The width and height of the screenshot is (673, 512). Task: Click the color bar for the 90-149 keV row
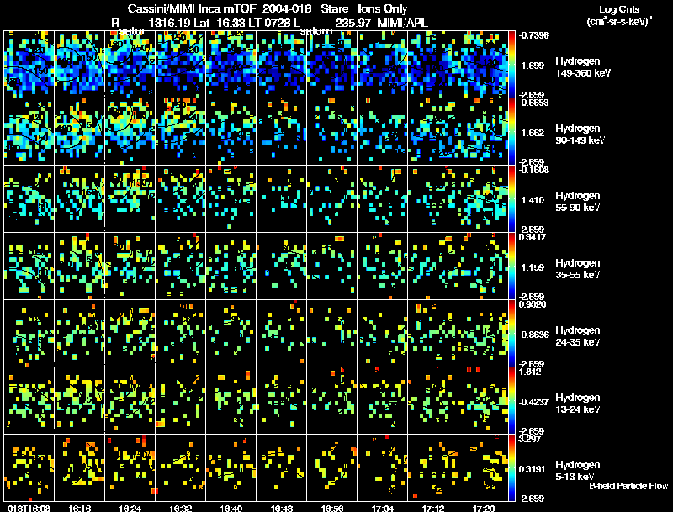[x=511, y=132]
